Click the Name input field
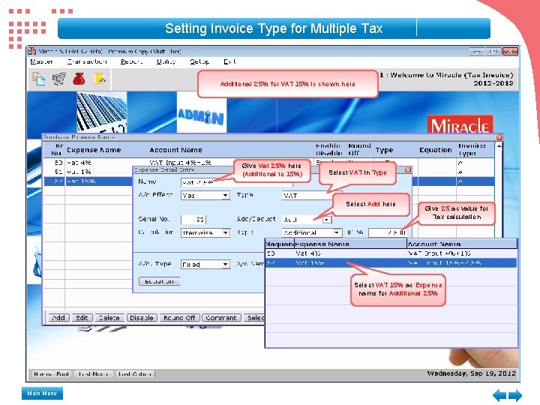Viewport: 540px width, 405px height. click(236, 182)
